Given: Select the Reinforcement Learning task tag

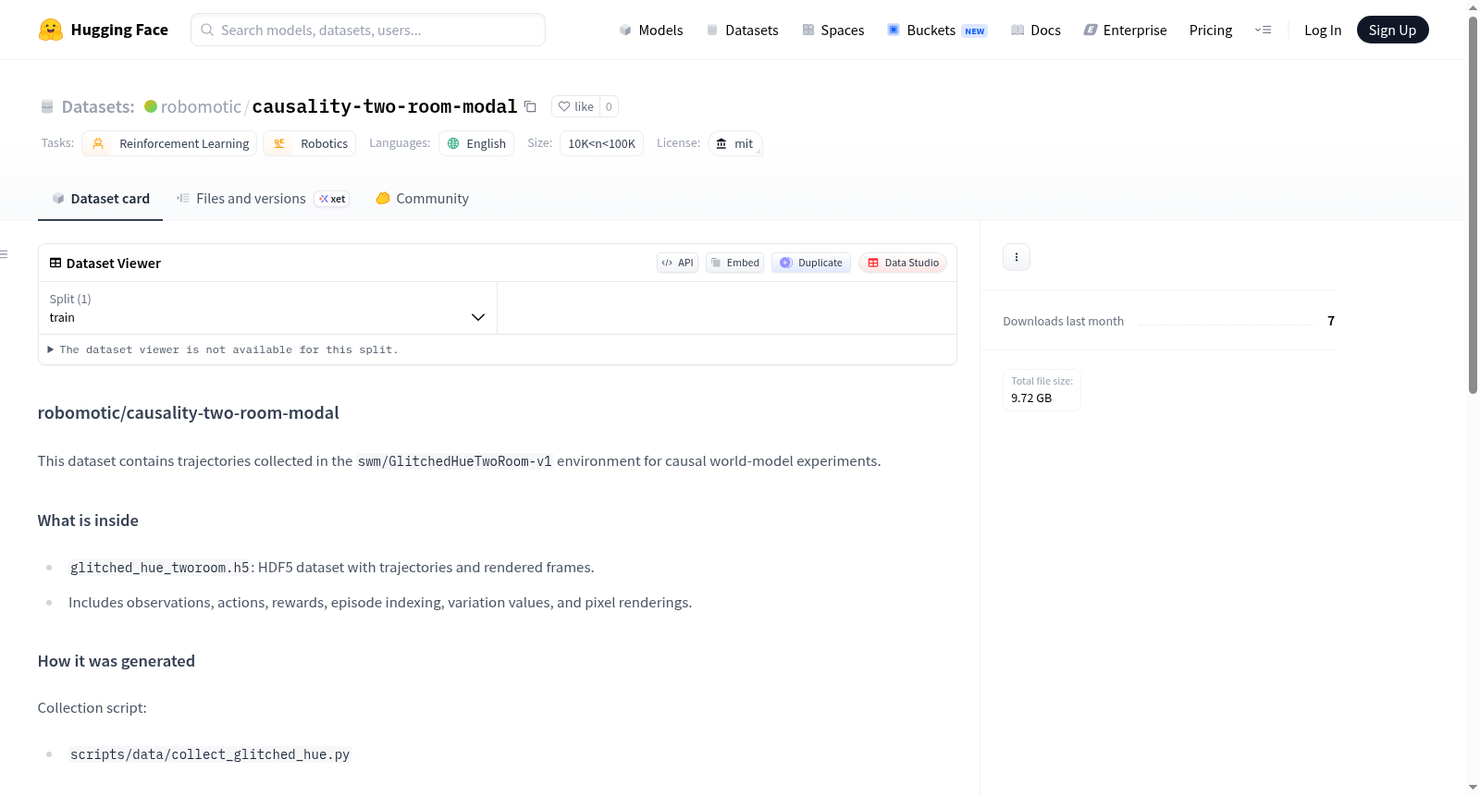Looking at the screenshot, I should [x=169, y=143].
